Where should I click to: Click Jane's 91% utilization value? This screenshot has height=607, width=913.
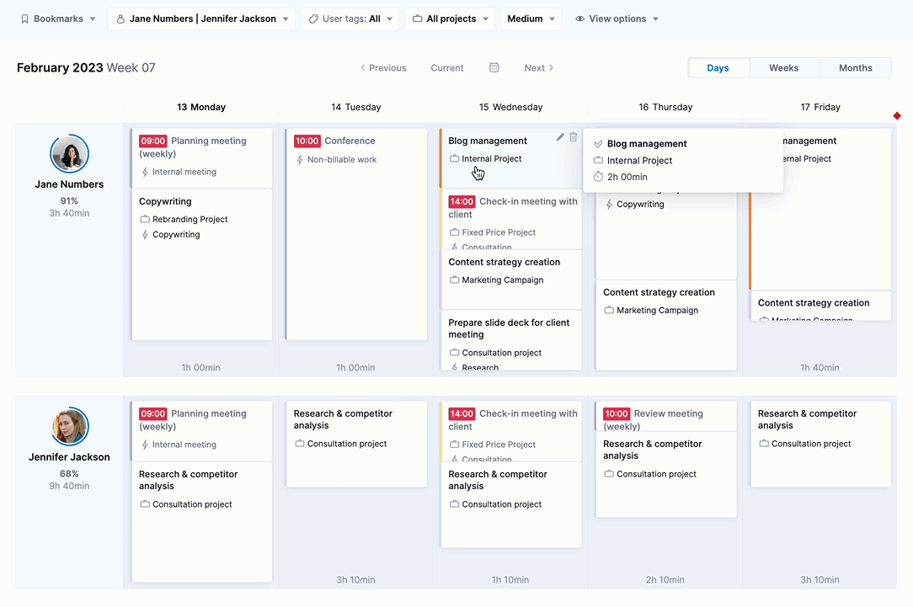coord(69,201)
